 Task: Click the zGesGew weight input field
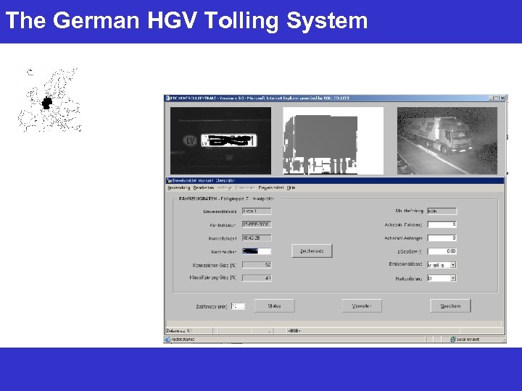(442, 251)
